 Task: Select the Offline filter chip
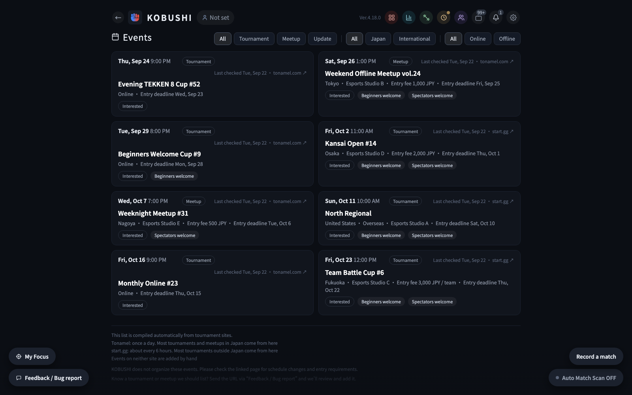pyautogui.click(x=507, y=39)
